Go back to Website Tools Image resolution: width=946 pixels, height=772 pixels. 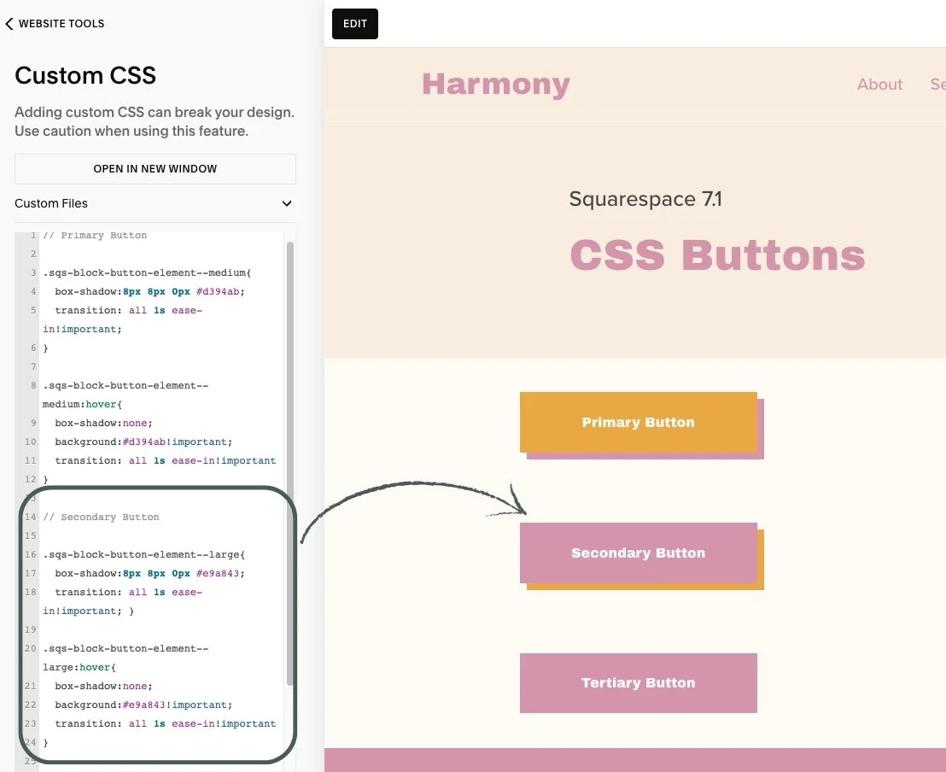pyautogui.click(x=55, y=24)
